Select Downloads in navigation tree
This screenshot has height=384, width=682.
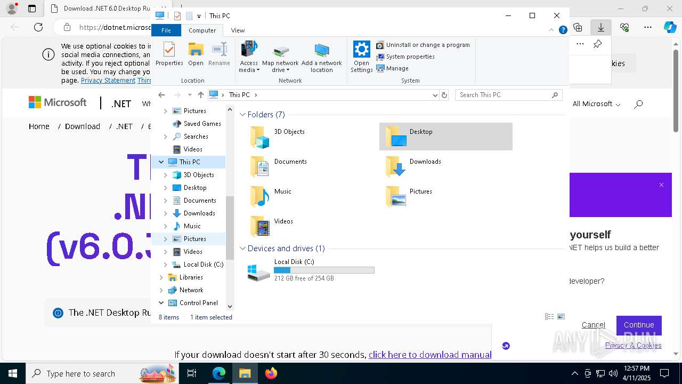[x=194, y=213]
